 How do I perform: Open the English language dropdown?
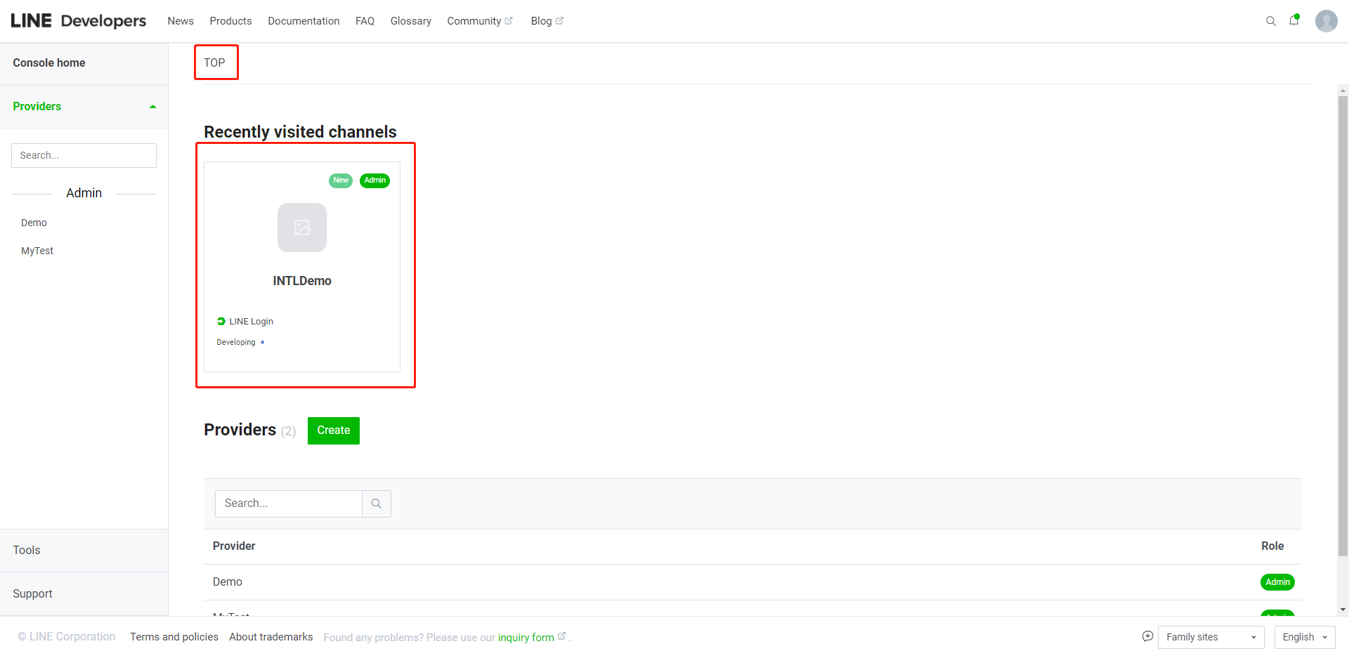[1304, 637]
